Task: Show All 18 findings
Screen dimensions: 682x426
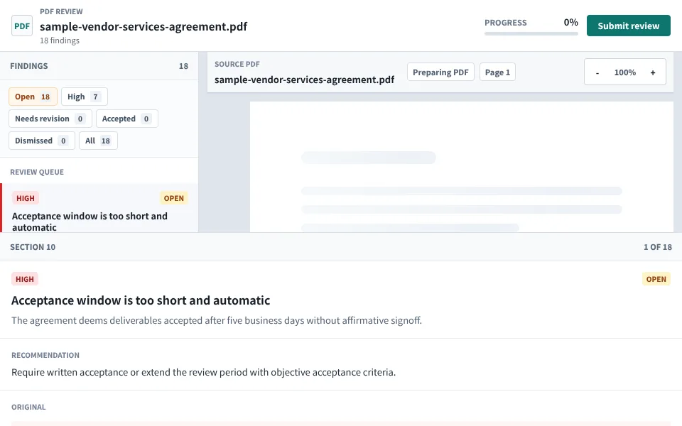Action: point(98,141)
